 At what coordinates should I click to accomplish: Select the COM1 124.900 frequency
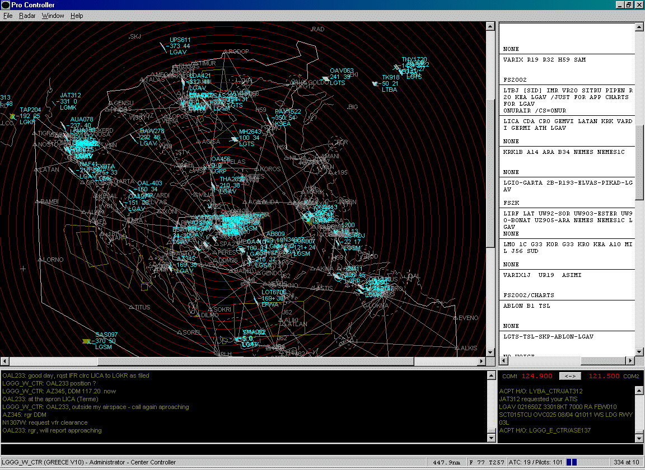pyautogui.click(x=537, y=376)
